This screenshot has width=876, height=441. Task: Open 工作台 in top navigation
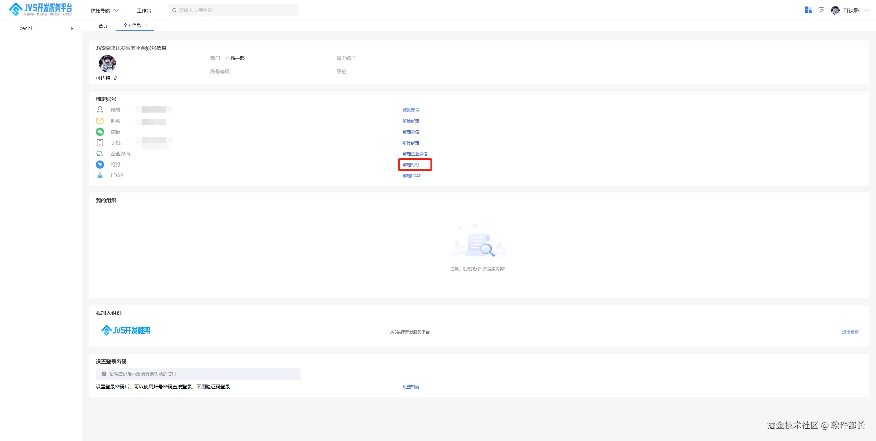point(144,11)
